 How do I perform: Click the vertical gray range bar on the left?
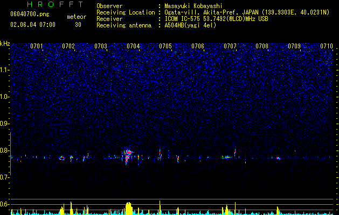pyautogui.click(x=10, y=154)
